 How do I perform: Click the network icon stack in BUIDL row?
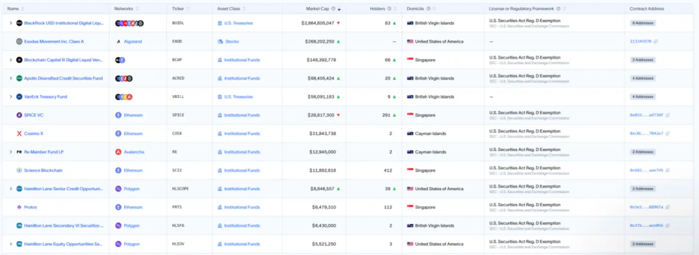point(129,23)
